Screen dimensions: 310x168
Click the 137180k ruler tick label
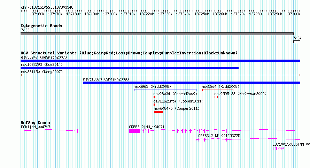(x=73, y=14)
